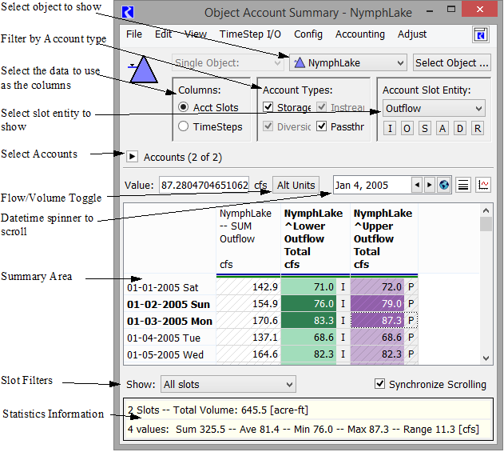Click the plot graph icon at far right
The height and width of the screenshot is (452, 504).
(484, 186)
